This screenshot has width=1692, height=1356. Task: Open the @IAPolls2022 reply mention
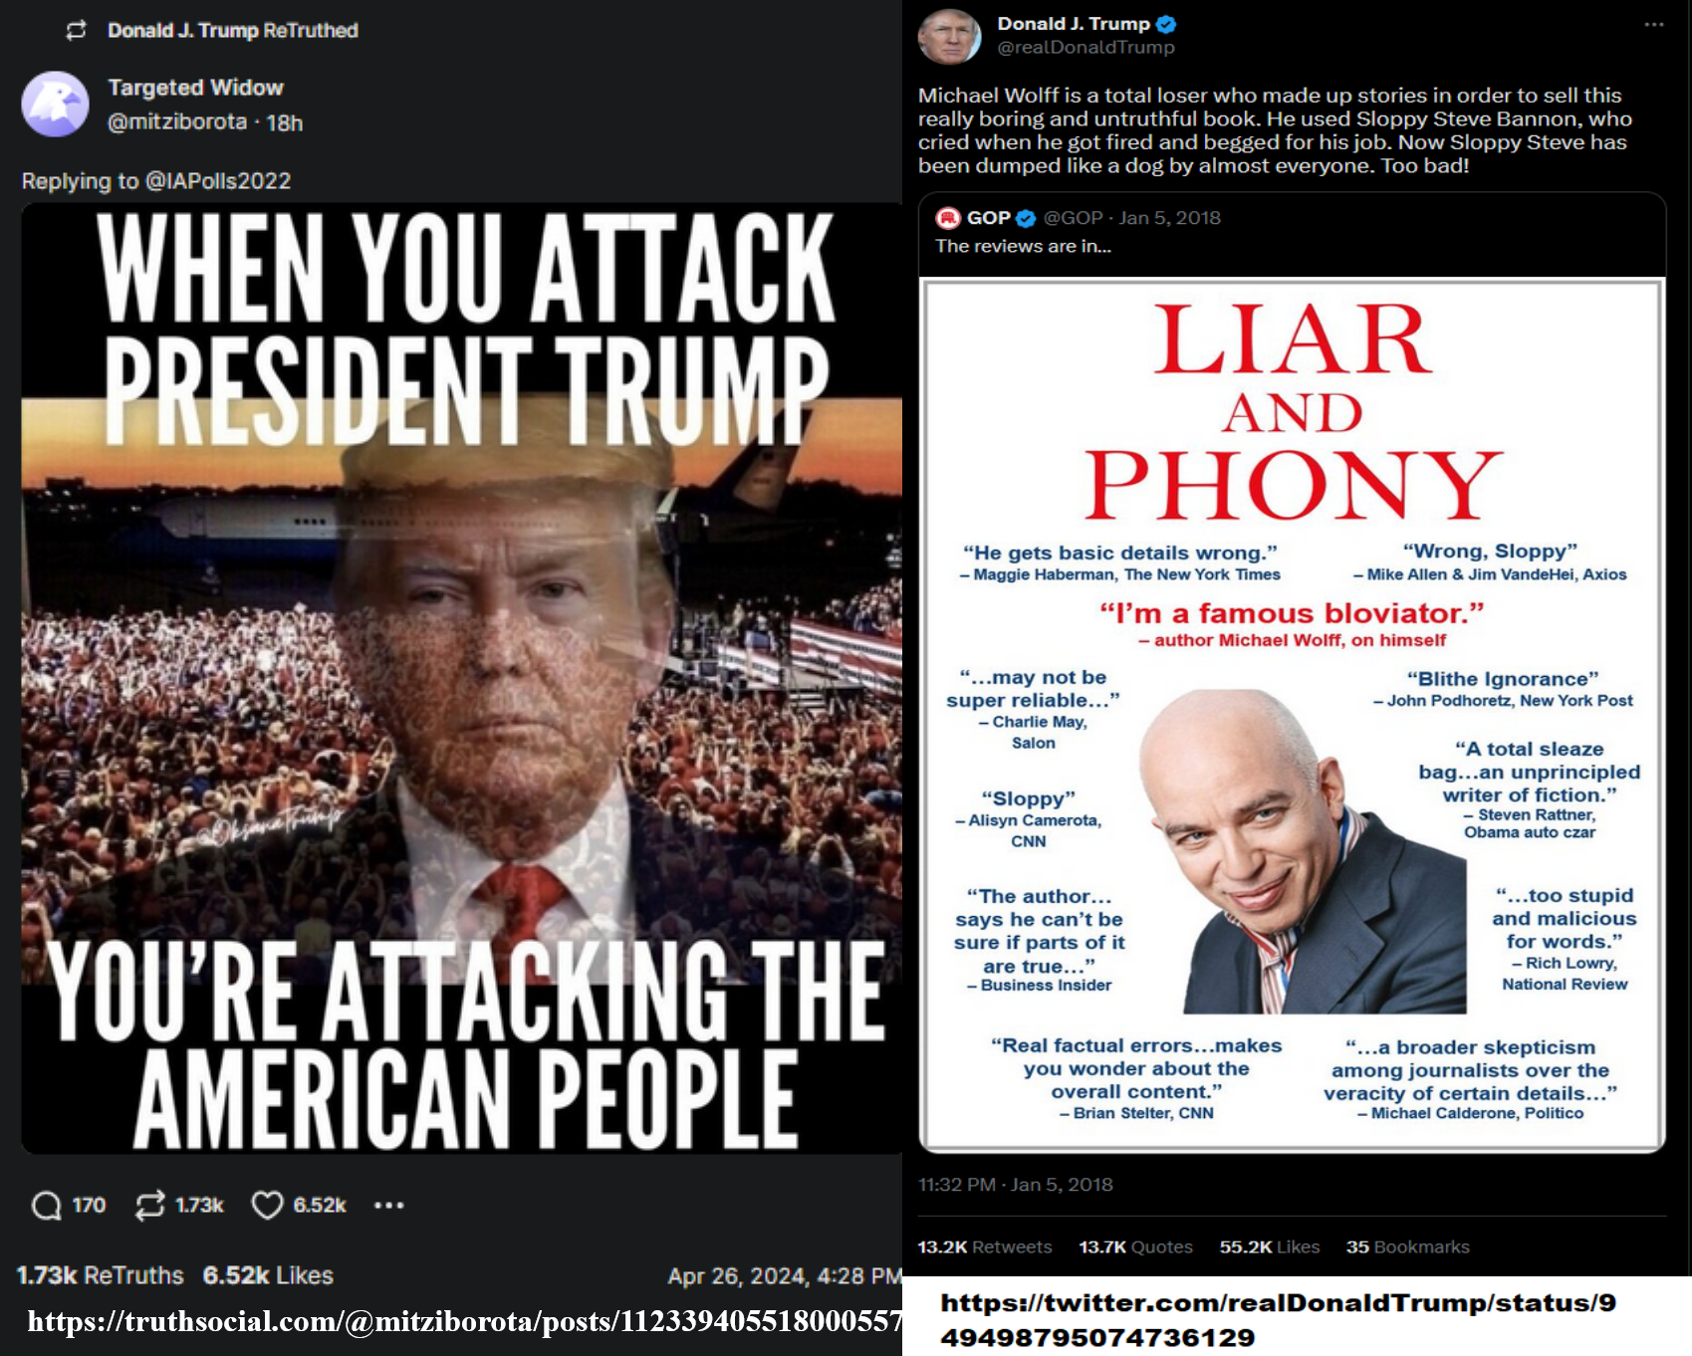218,181
